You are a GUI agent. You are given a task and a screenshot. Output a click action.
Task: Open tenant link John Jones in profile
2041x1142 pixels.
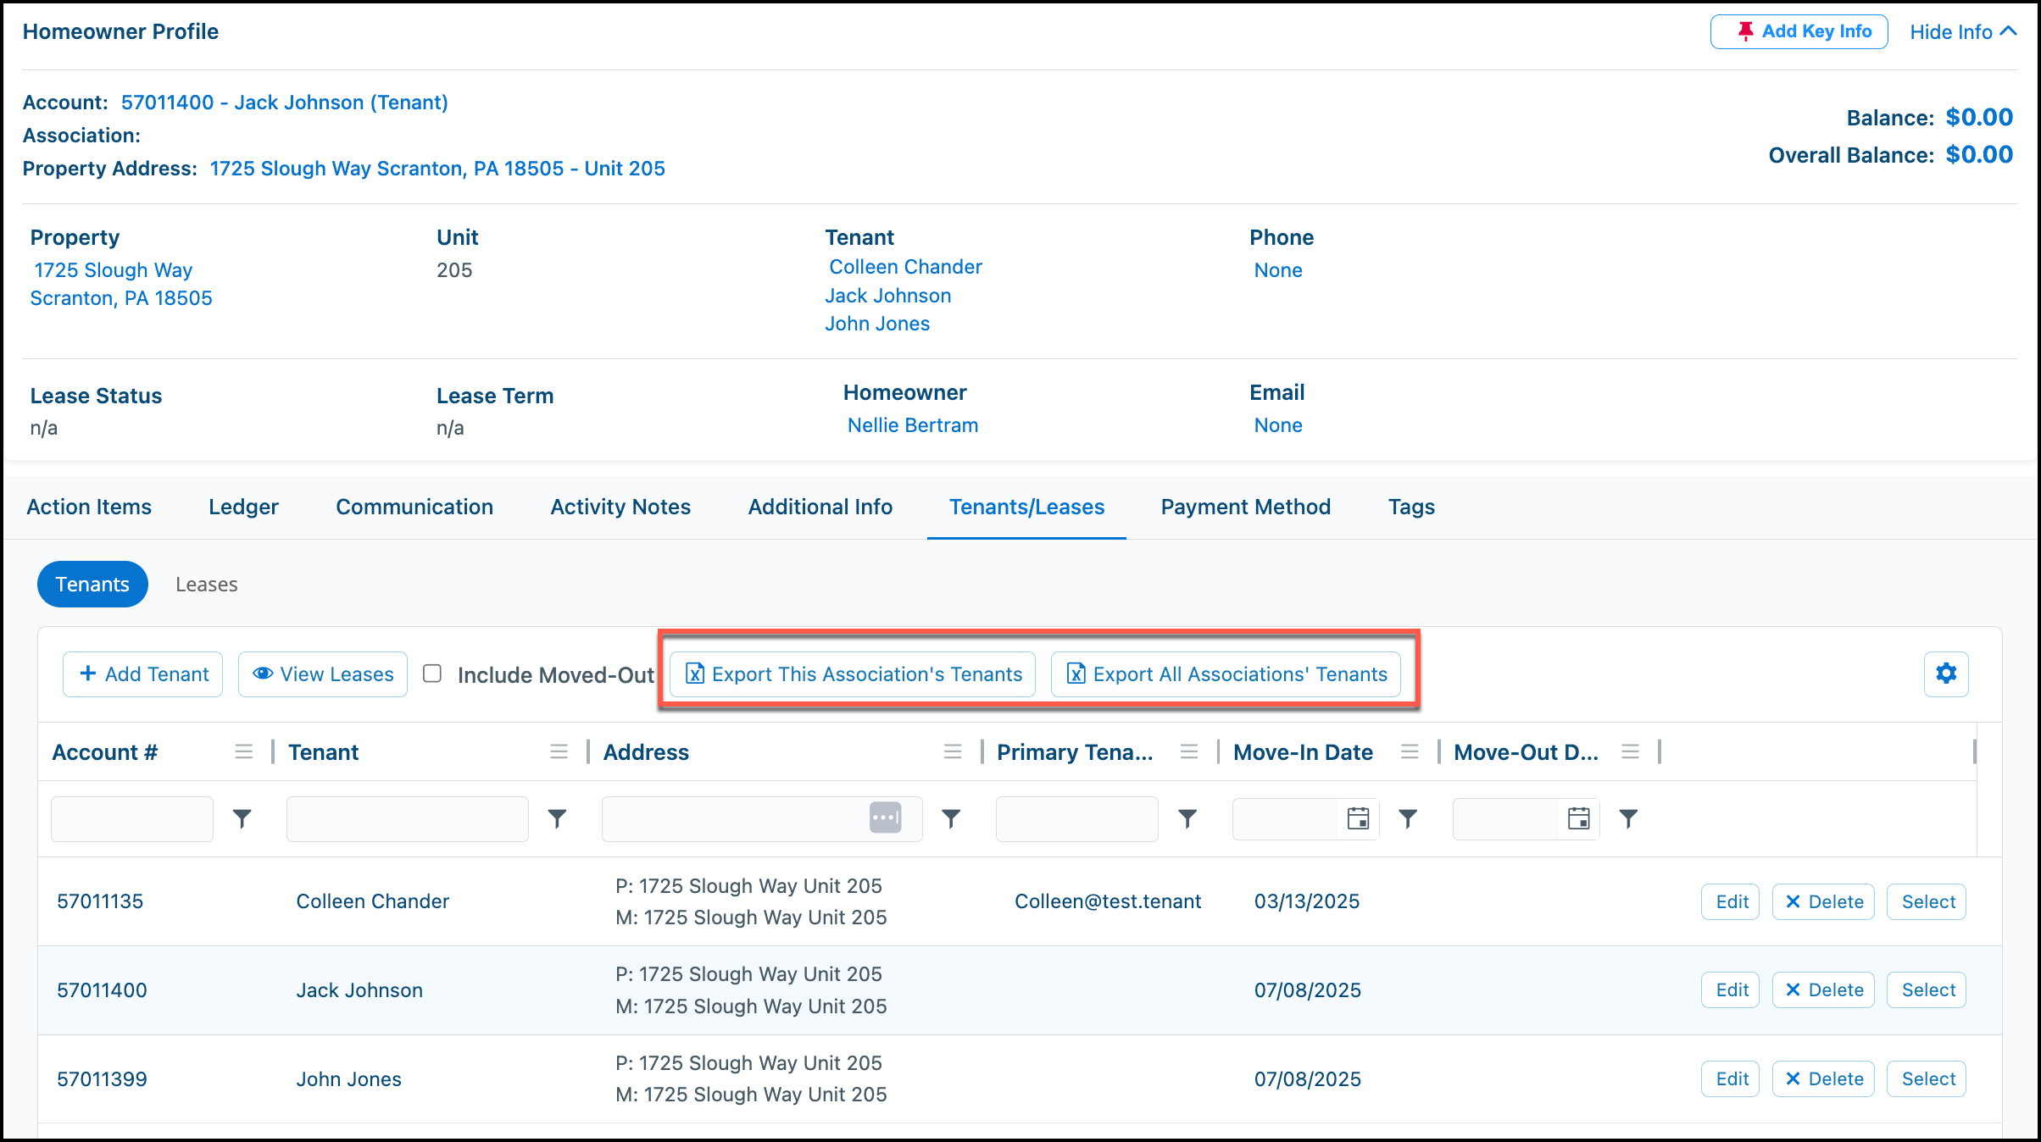tap(877, 324)
